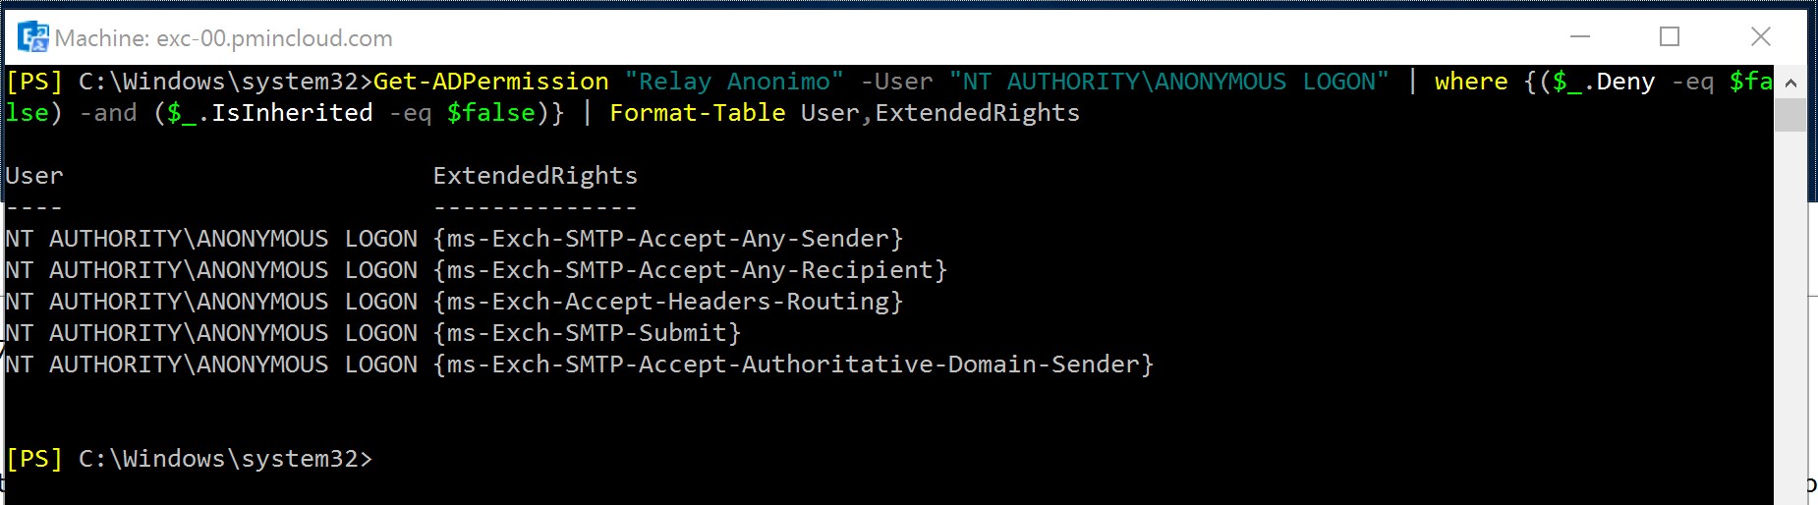
Task: Click the vertical scrollbar thumb
Action: tap(1790, 115)
